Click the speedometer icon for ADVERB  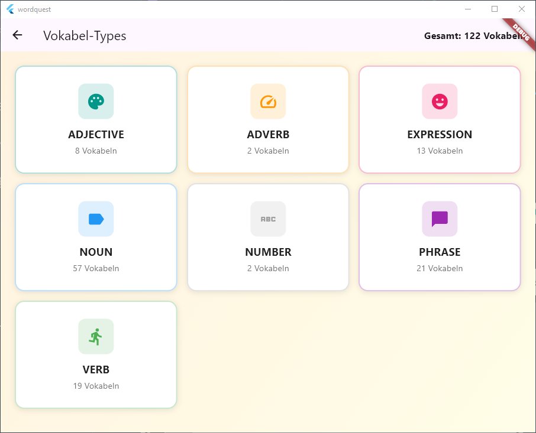point(268,102)
